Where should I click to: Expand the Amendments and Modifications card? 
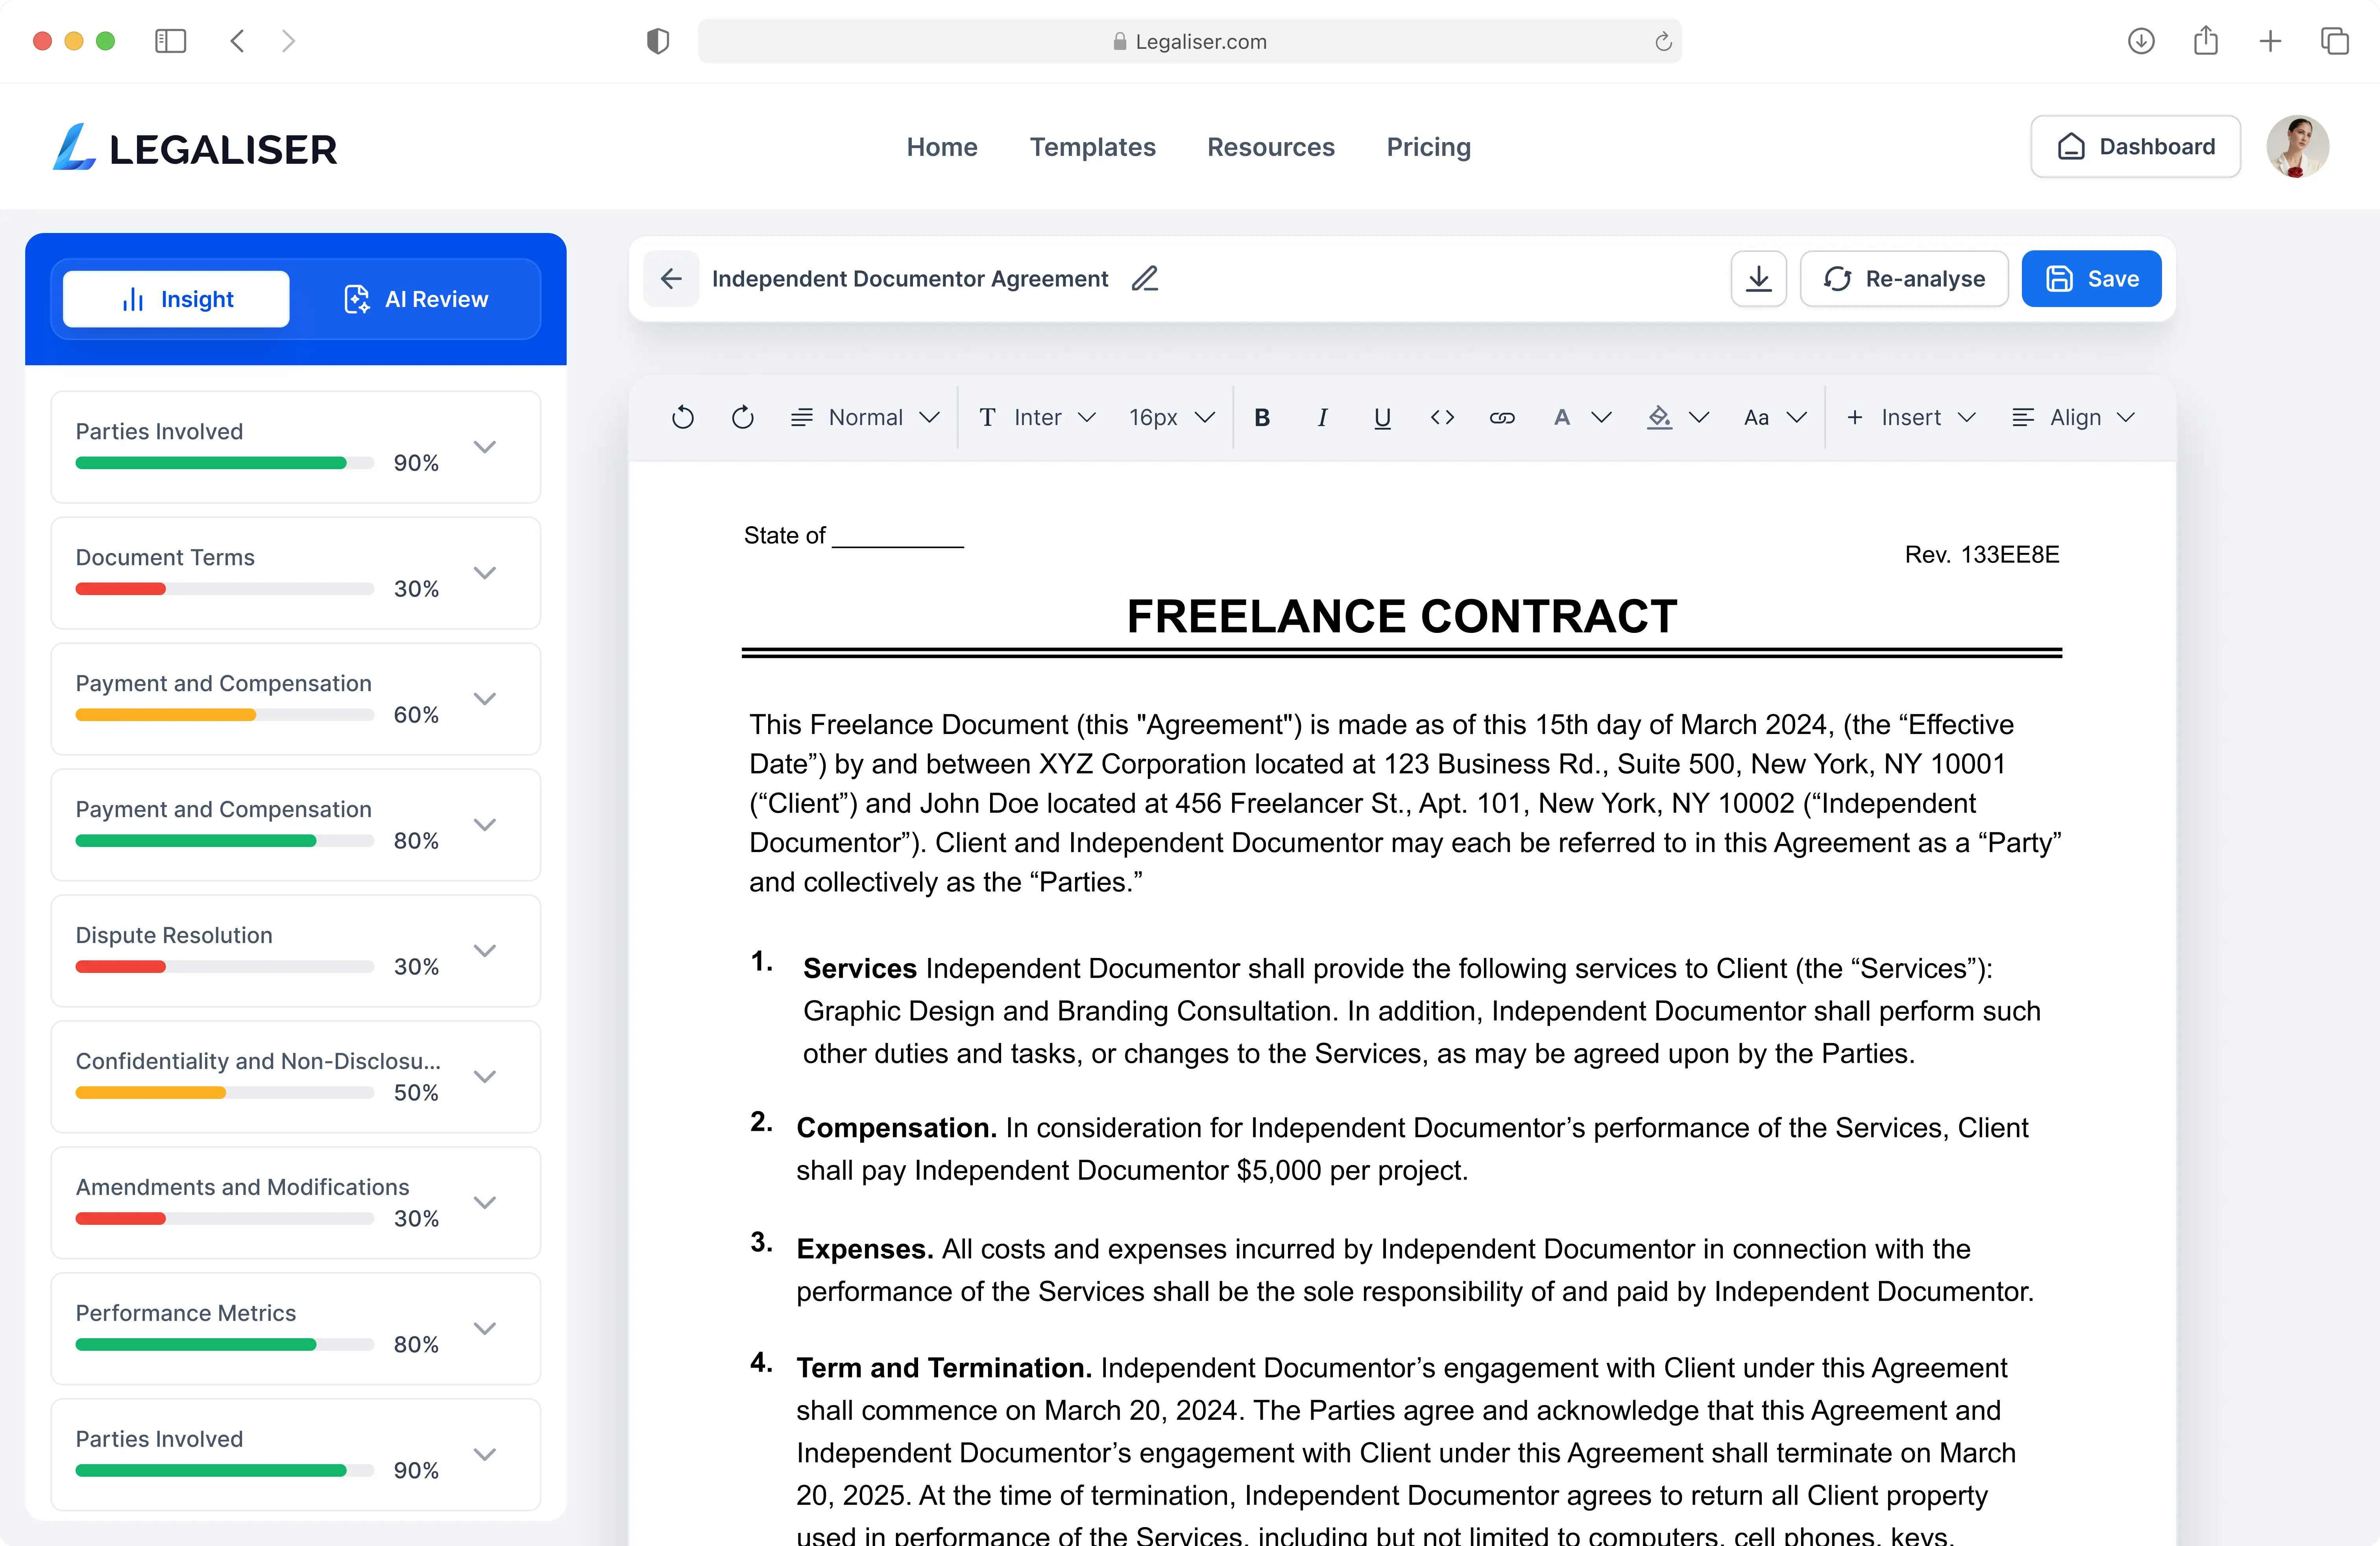click(x=484, y=1203)
